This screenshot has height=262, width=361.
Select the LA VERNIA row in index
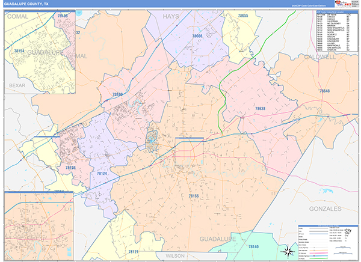coord(333,21)
